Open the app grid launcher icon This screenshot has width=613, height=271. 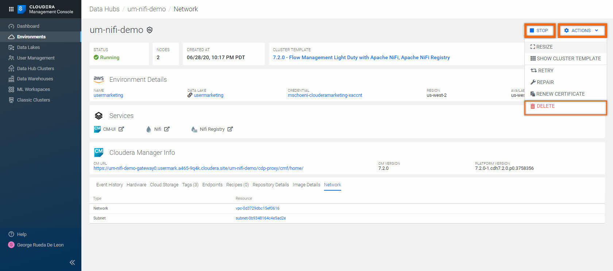(11, 9)
